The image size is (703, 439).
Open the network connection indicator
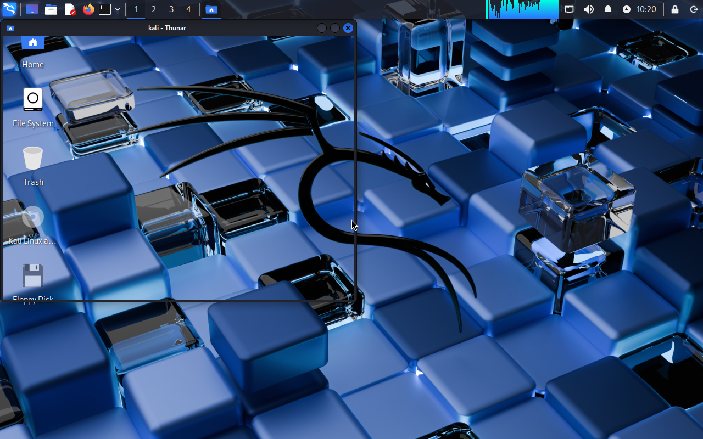point(570,9)
